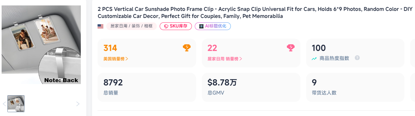Open the 美国销量榜 ranking link

116,59
